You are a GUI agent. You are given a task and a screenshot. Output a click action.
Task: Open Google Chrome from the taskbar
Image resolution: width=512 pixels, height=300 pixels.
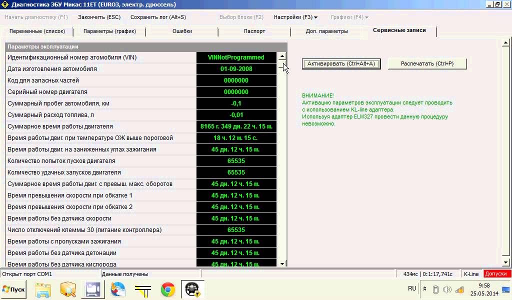click(168, 289)
